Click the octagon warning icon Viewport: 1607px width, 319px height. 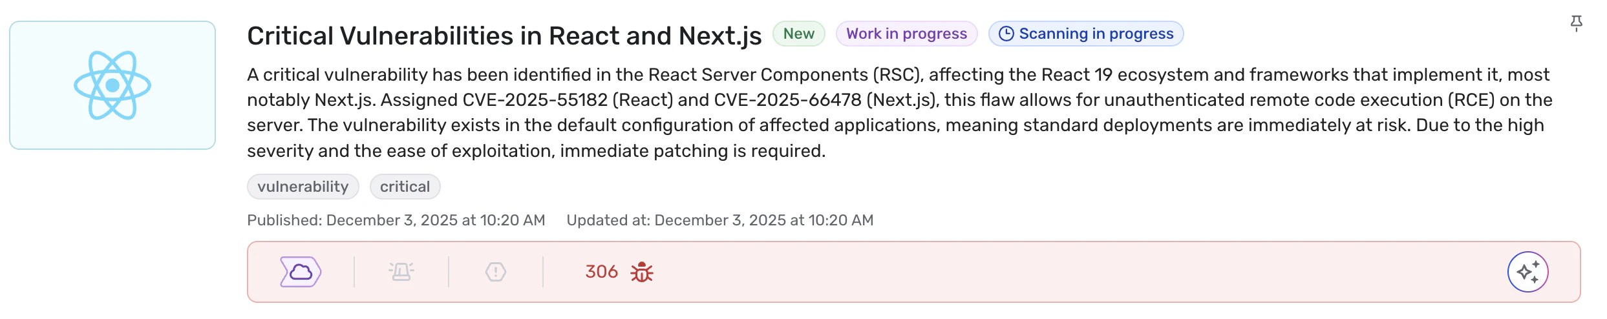(x=496, y=272)
